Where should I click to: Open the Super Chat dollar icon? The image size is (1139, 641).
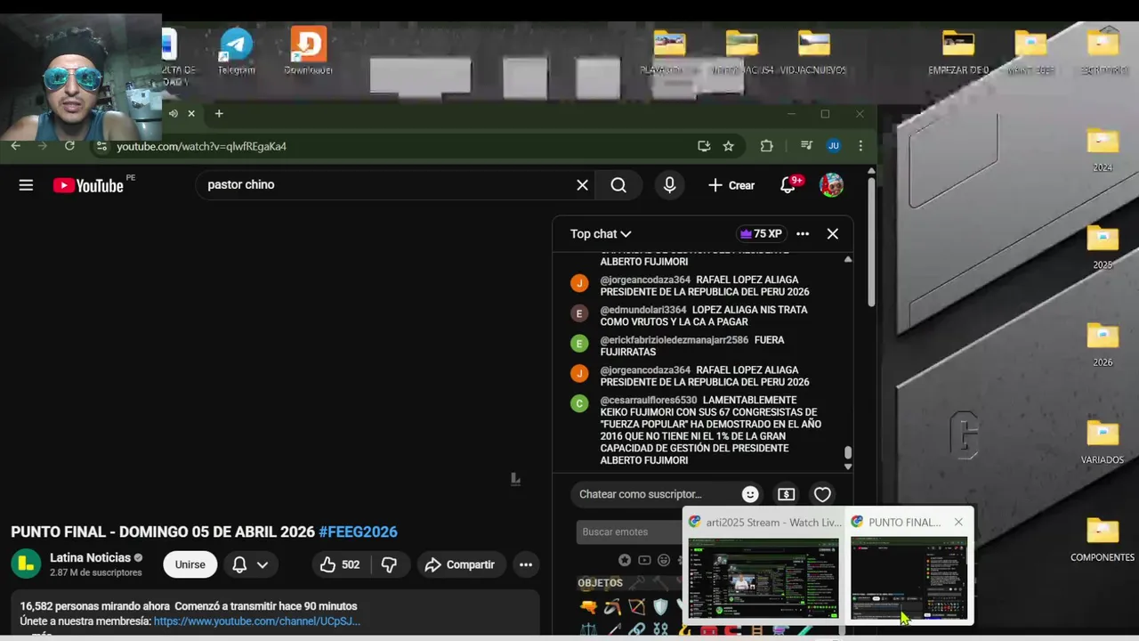(x=786, y=494)
